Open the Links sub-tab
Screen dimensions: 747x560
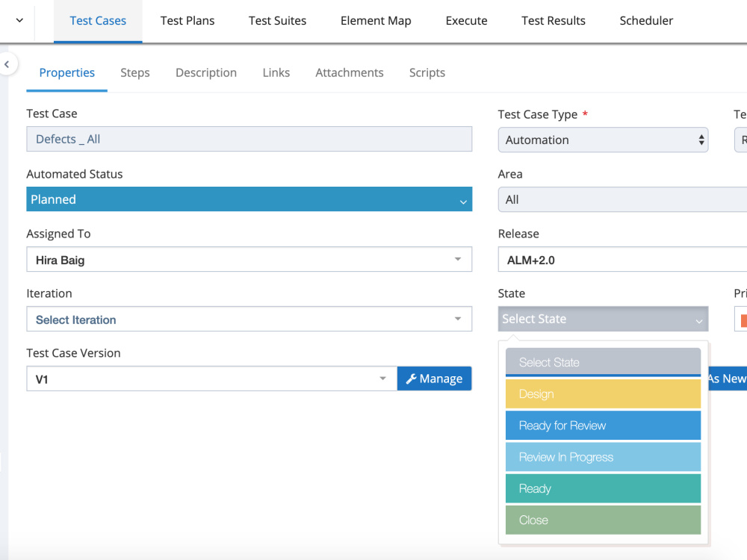coord(276,73)
